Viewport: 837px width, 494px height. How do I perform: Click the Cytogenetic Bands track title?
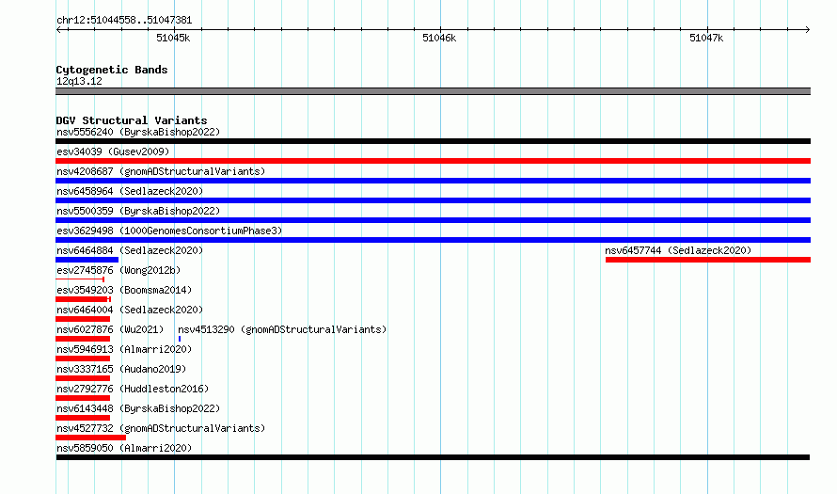point(112,70)
